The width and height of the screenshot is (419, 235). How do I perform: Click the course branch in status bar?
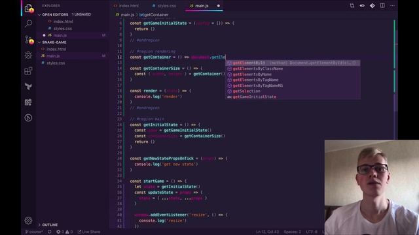pos(34,232)
